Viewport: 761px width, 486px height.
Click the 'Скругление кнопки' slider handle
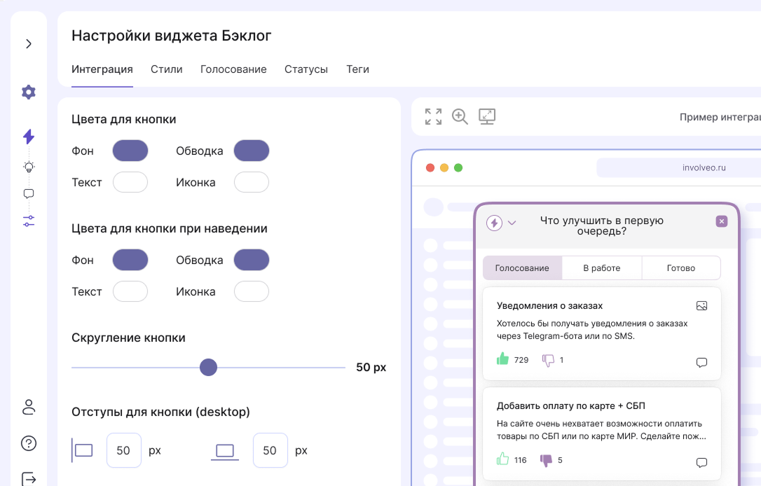tap(208, 368)
